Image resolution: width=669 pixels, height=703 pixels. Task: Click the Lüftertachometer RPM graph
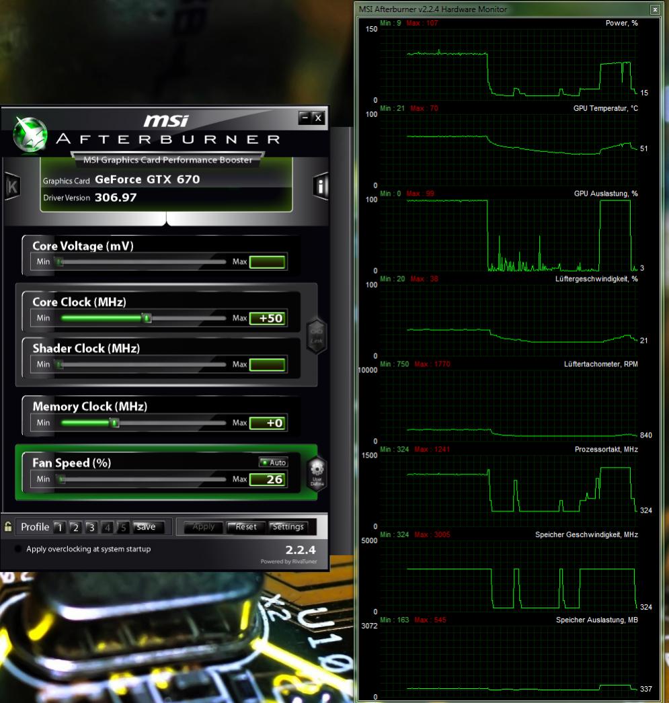click(x=508, y=405)
